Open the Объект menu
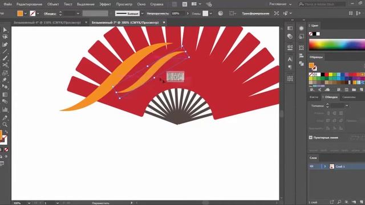The width and height of the screenshot is (365, 205). (x=53, y=4)
